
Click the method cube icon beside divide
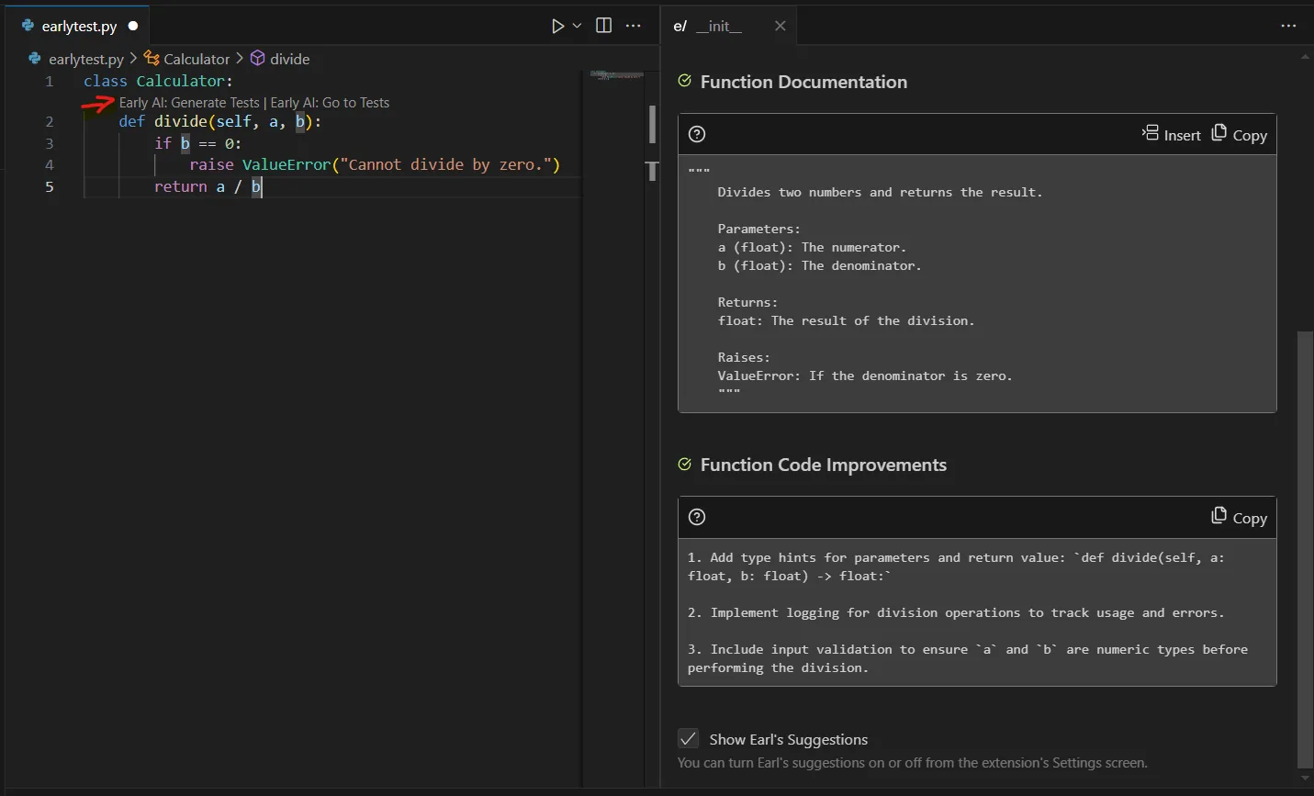coord(258,58)
